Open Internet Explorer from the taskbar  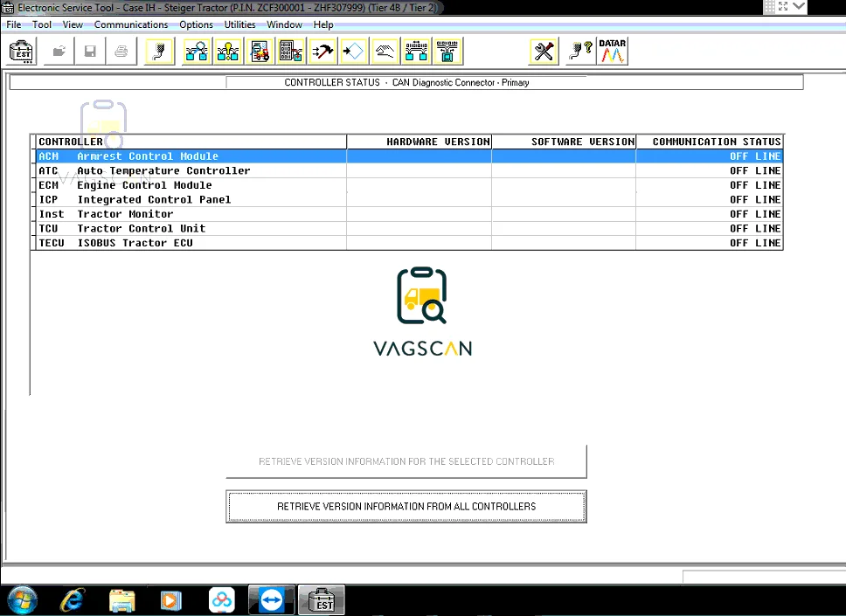[73, 599]
